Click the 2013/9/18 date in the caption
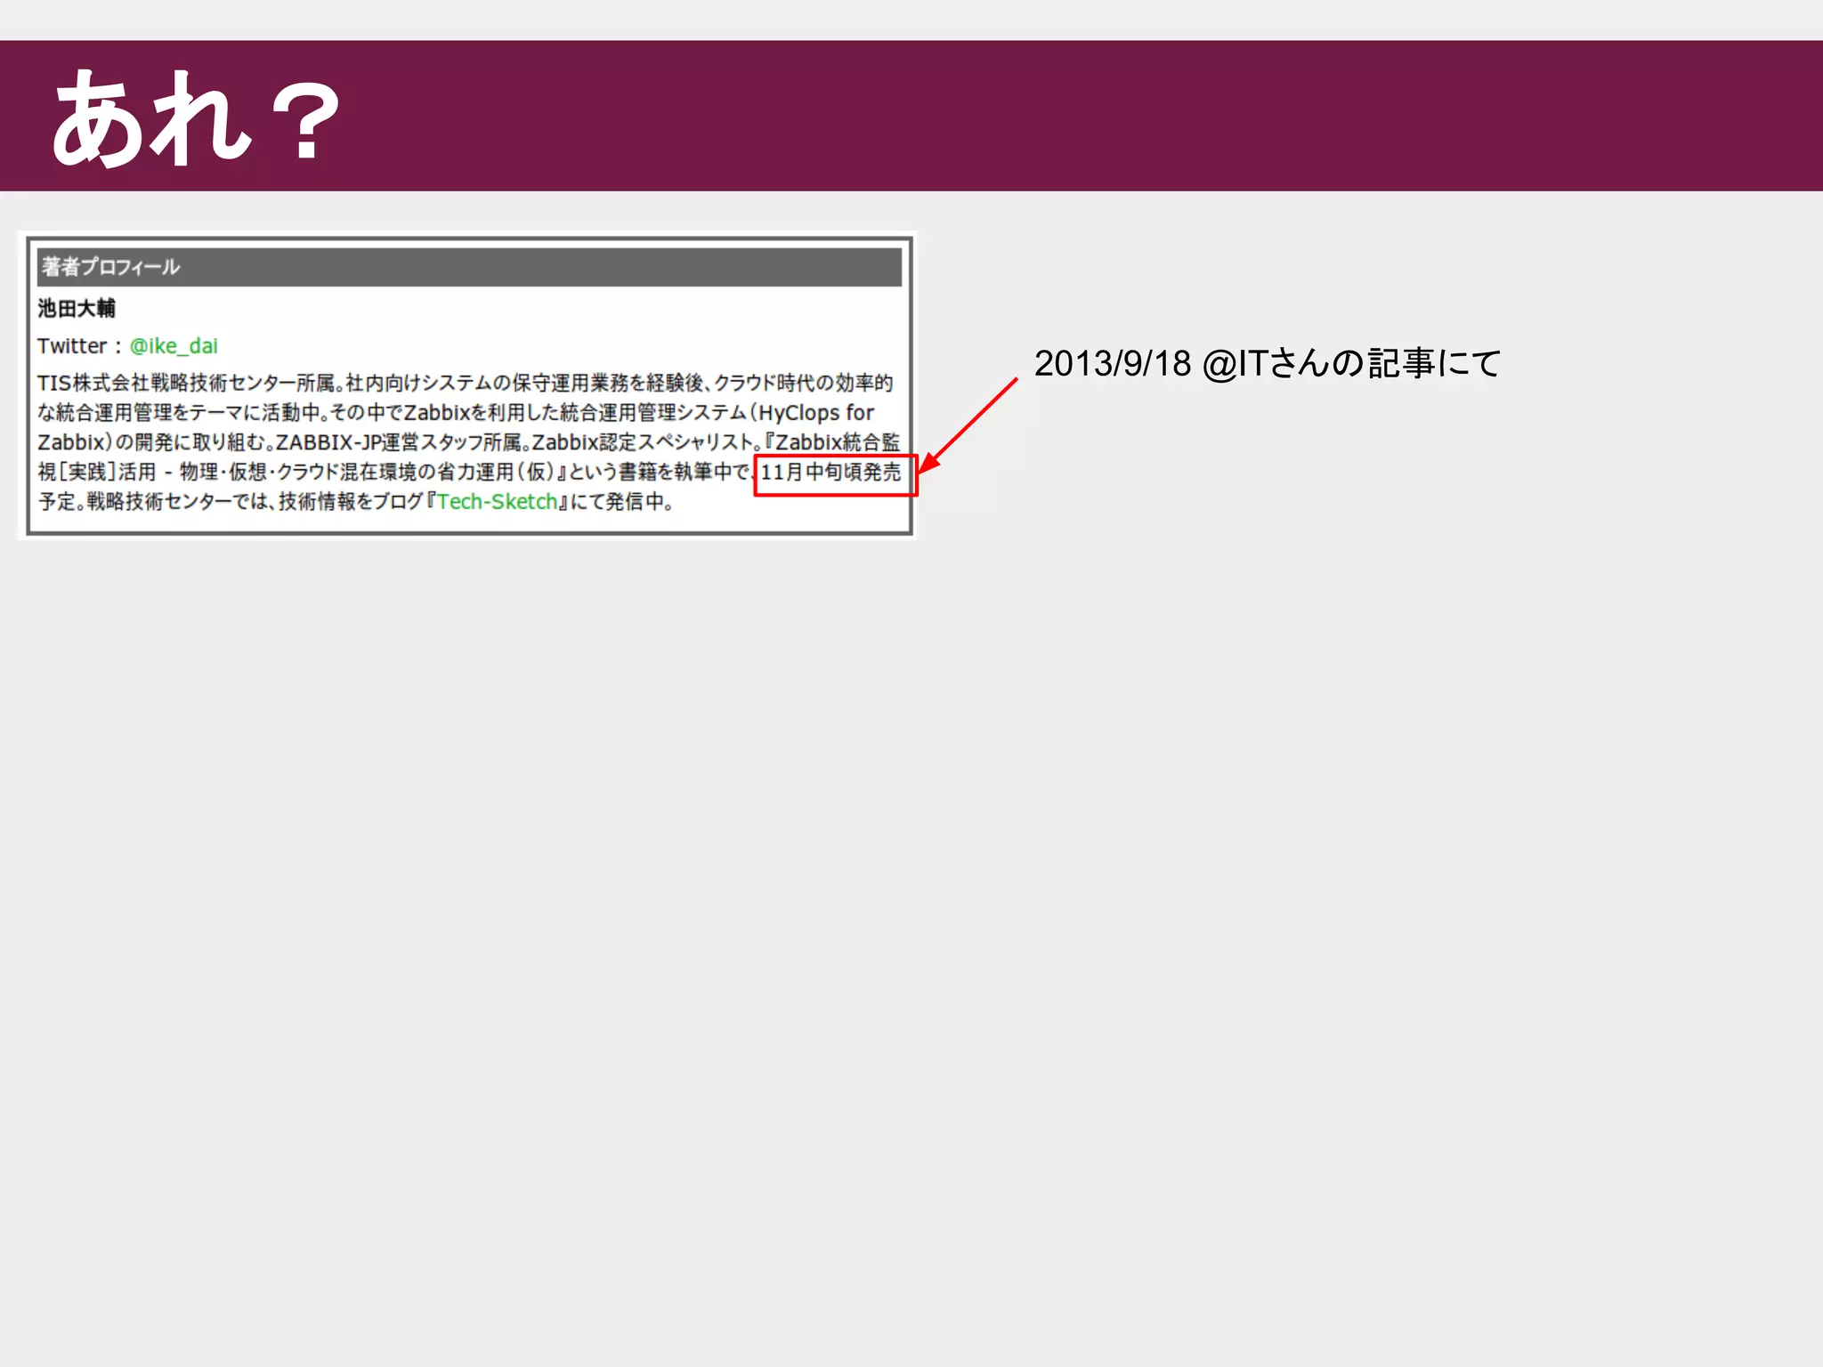 point(1112,364)
